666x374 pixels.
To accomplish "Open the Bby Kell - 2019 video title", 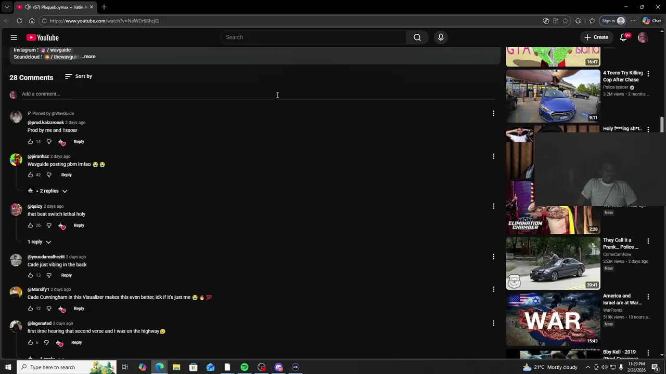I will [621, 355].
